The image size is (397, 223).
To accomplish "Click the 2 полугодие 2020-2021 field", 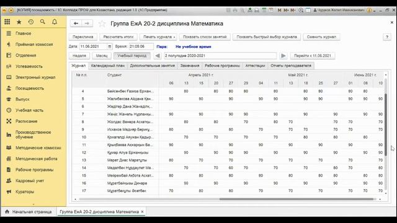I will coord(220,56).
